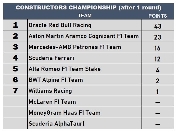Select the TEAM column header
This screenshot has width=177, height=132.
click(x=85, y=16)
